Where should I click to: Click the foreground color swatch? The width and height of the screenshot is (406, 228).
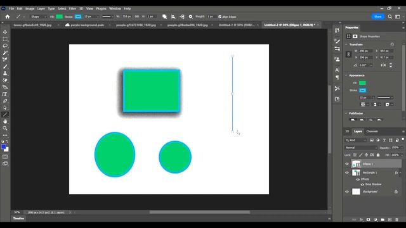coord(4,147)
